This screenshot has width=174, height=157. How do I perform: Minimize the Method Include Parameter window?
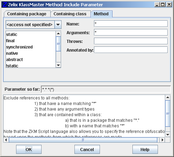[x=157, y=5]
